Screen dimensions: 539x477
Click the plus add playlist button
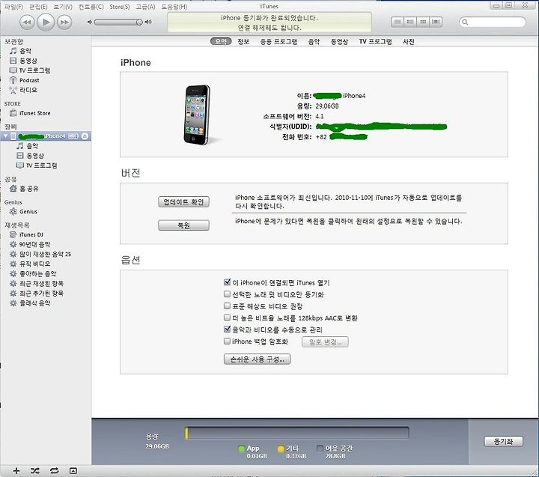16,471
